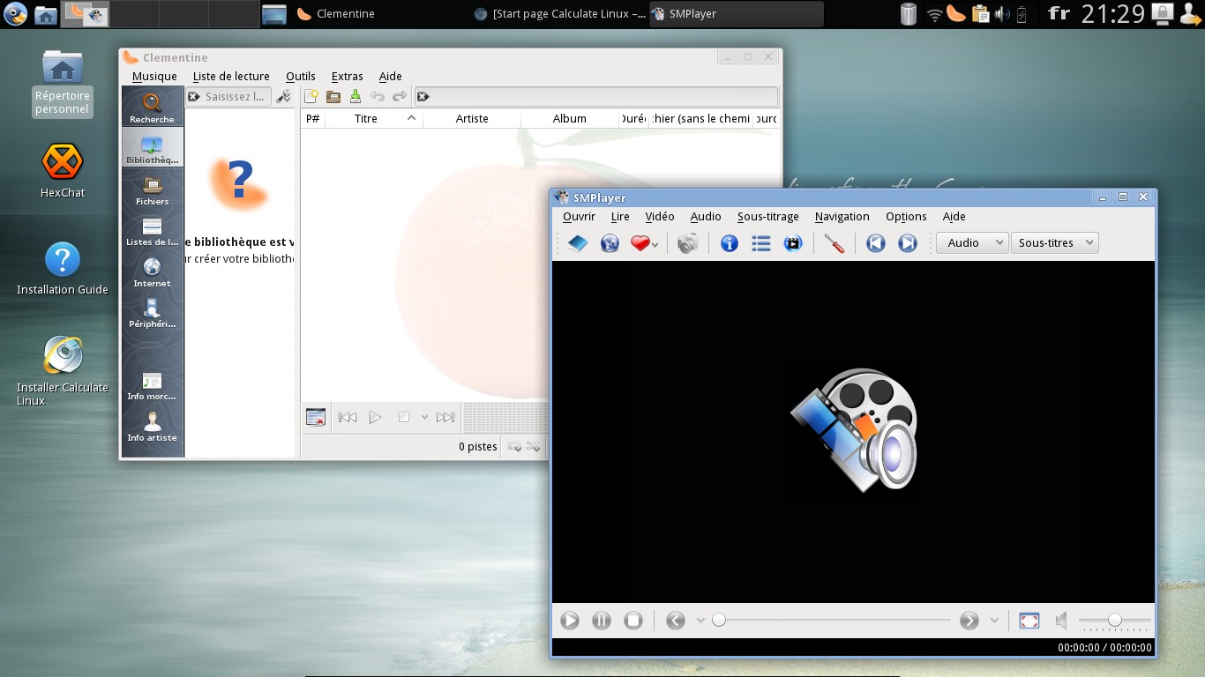Click SMPlayer forward arrow button
Screen dimensions: 1205x677
pyautogui.click(x=969, y=621)
